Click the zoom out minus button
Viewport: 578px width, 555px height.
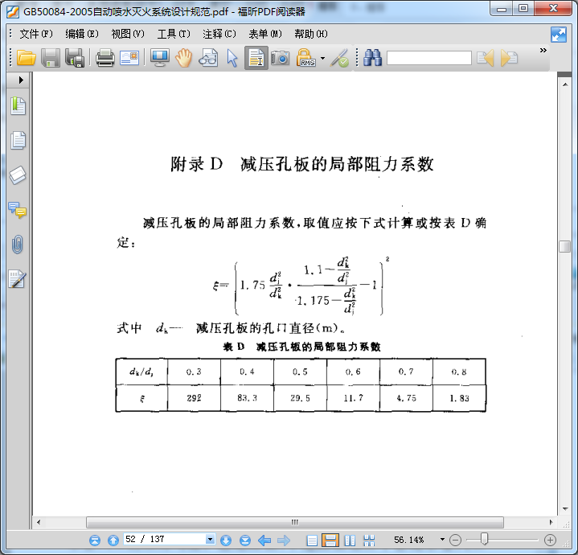456,541
